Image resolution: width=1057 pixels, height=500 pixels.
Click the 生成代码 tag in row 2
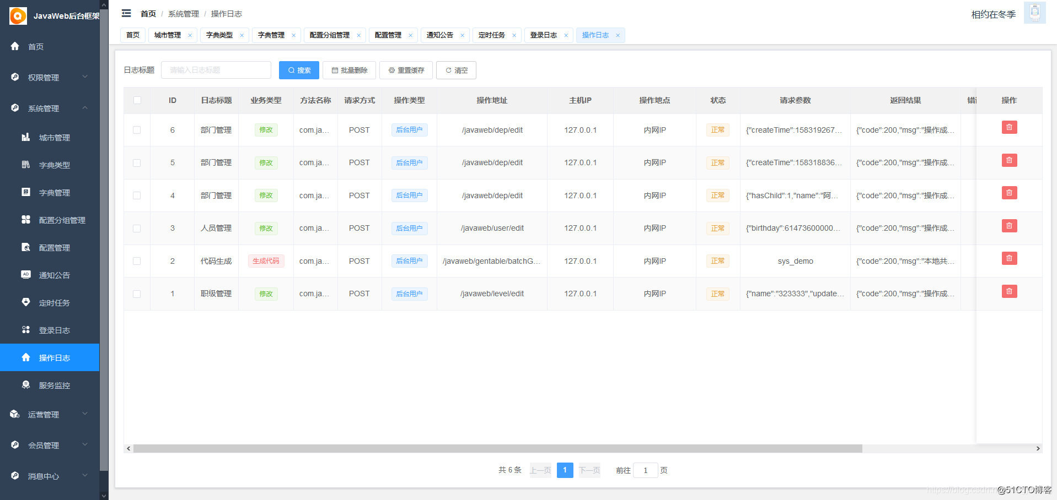266,261
